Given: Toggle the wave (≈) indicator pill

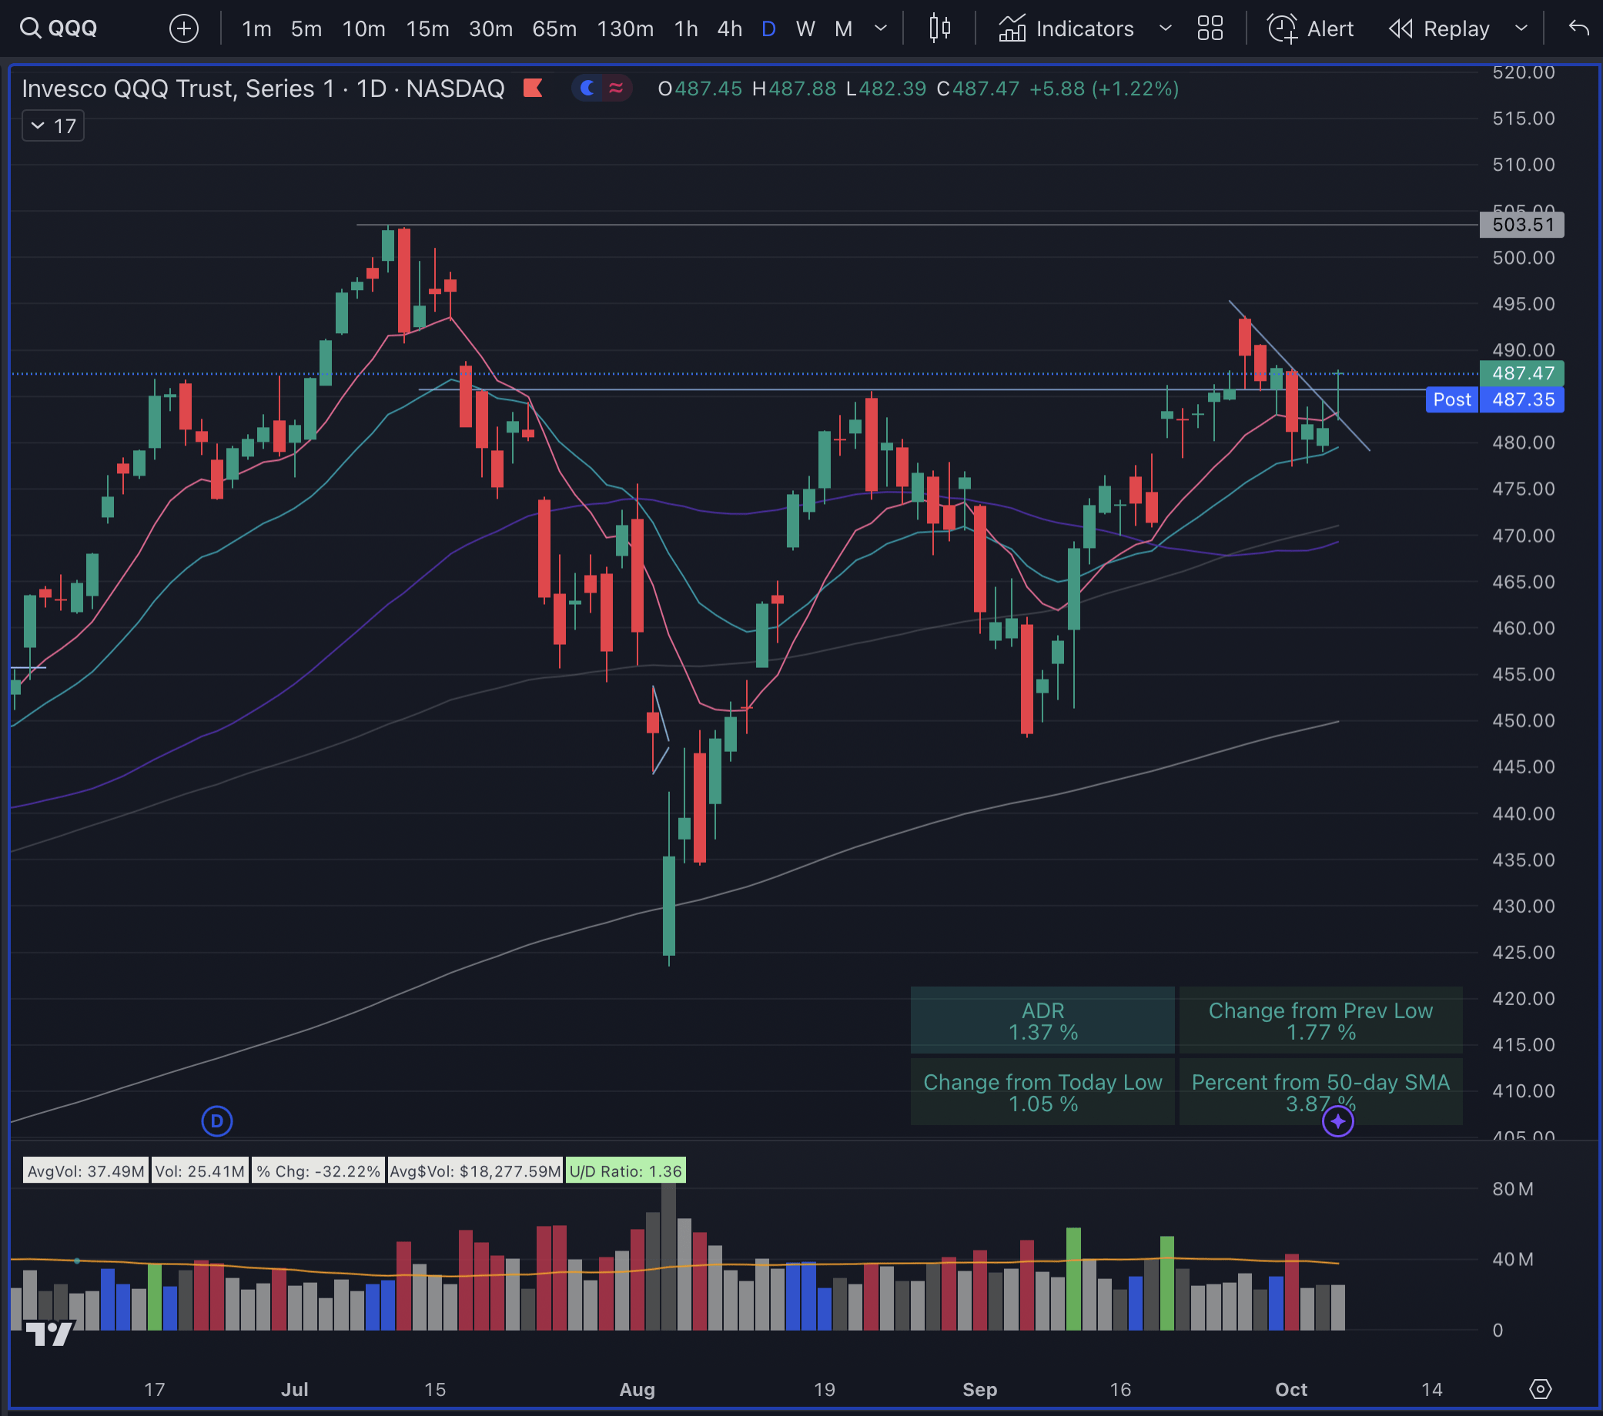Looking at the screenshot, I should point(617,88).
